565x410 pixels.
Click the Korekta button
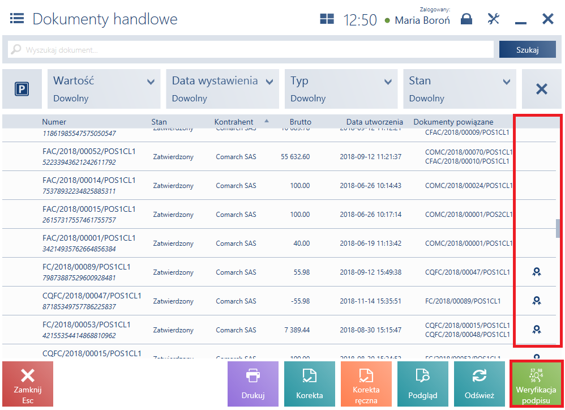[310, 384]
